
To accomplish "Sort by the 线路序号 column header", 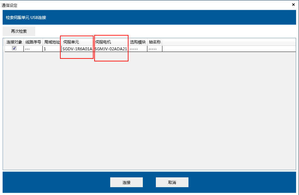I will click(33, 42).
